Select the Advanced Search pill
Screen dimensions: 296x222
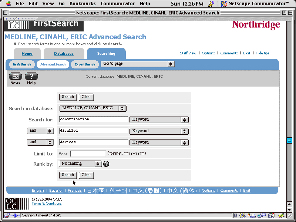pos(53,64)
